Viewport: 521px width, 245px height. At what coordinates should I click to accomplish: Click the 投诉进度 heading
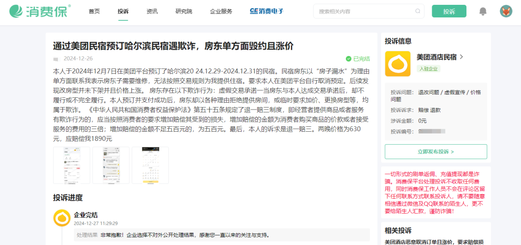68,198
